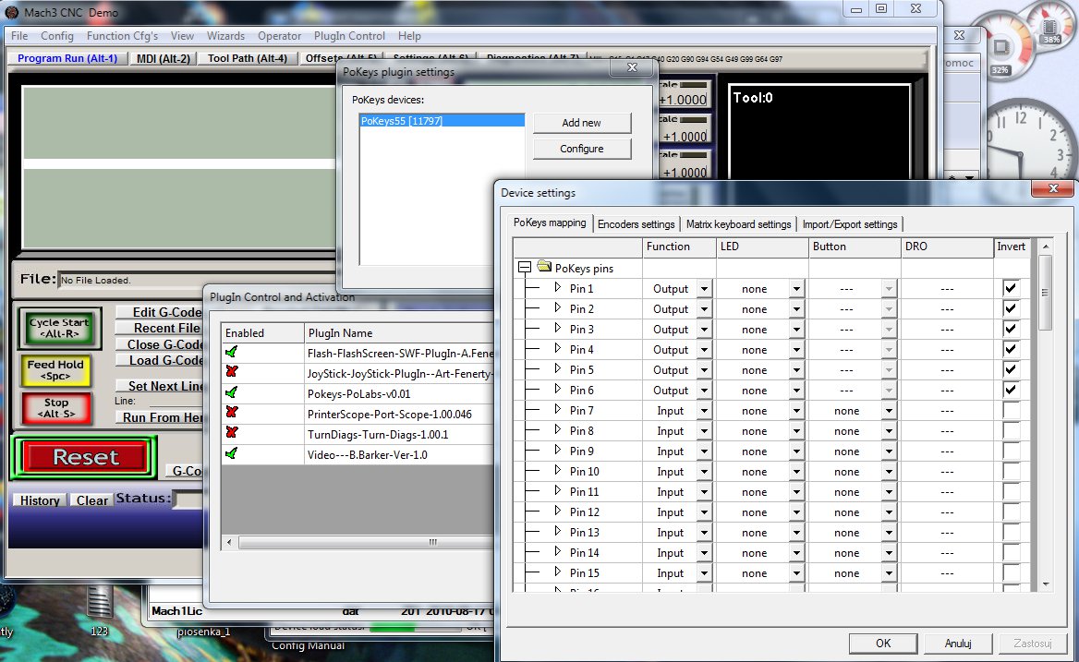
Task: Open the PlugIn Control menu
Action: tap(349, 36)
